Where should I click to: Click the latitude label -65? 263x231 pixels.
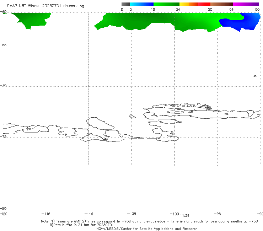[3, 45]
